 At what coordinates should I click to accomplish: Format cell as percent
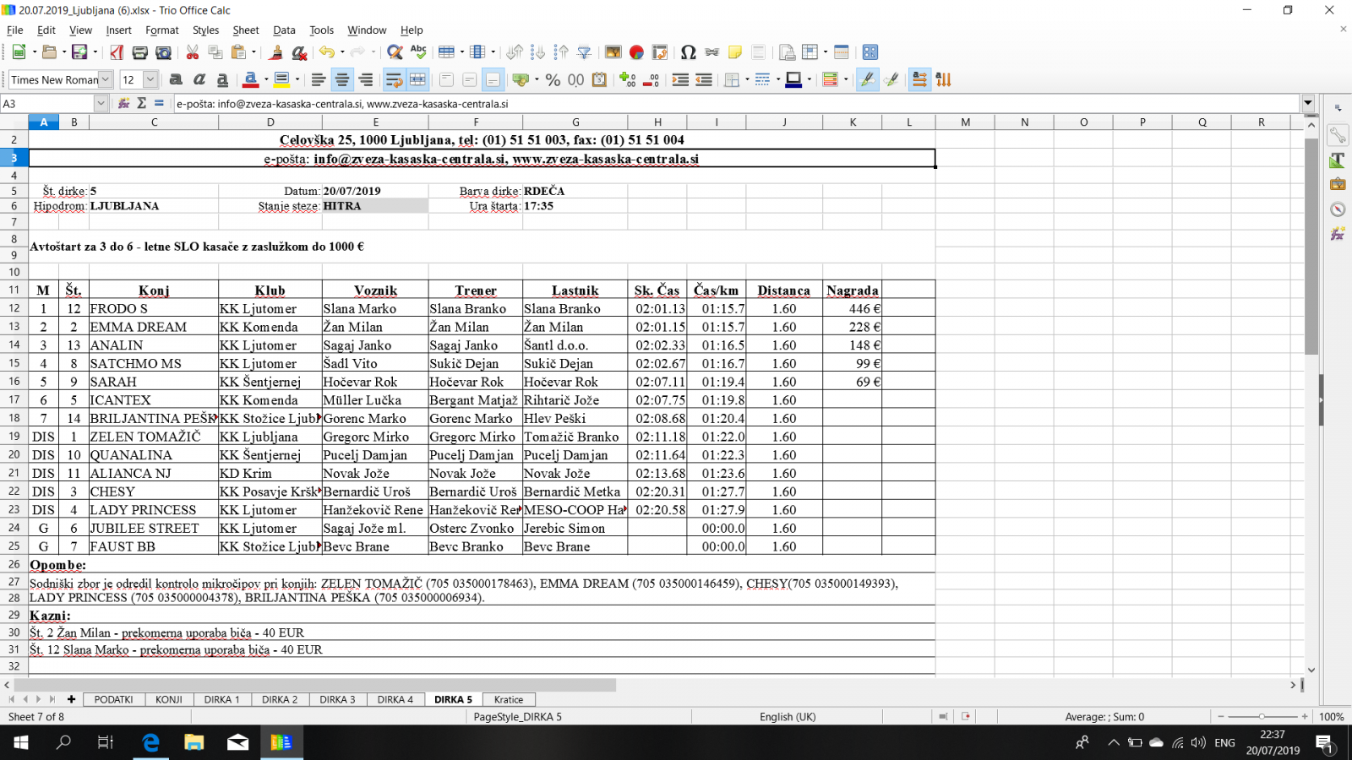click(x=553, y=79)
